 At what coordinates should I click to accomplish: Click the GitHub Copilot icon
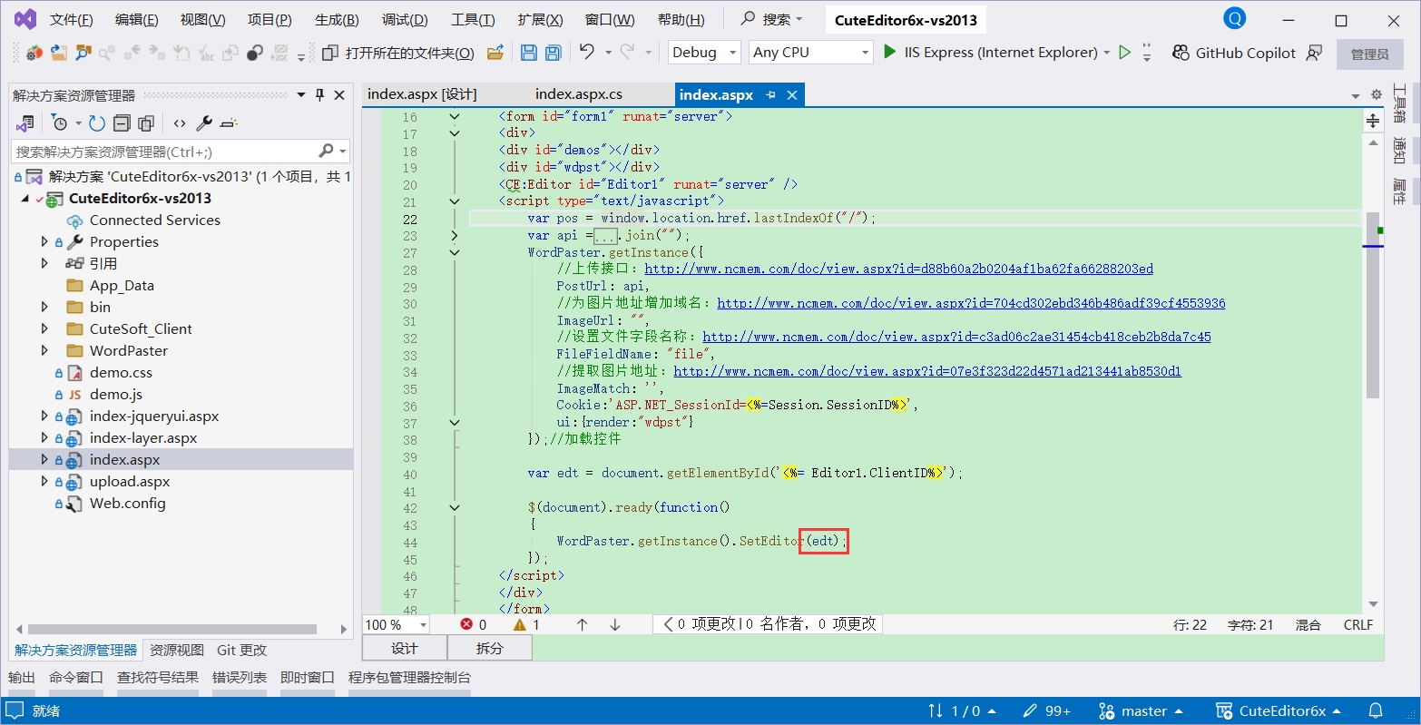1181,53
